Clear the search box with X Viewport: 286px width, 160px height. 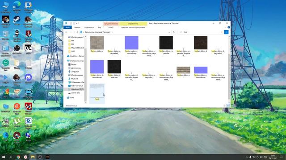(x=222, y=32)
